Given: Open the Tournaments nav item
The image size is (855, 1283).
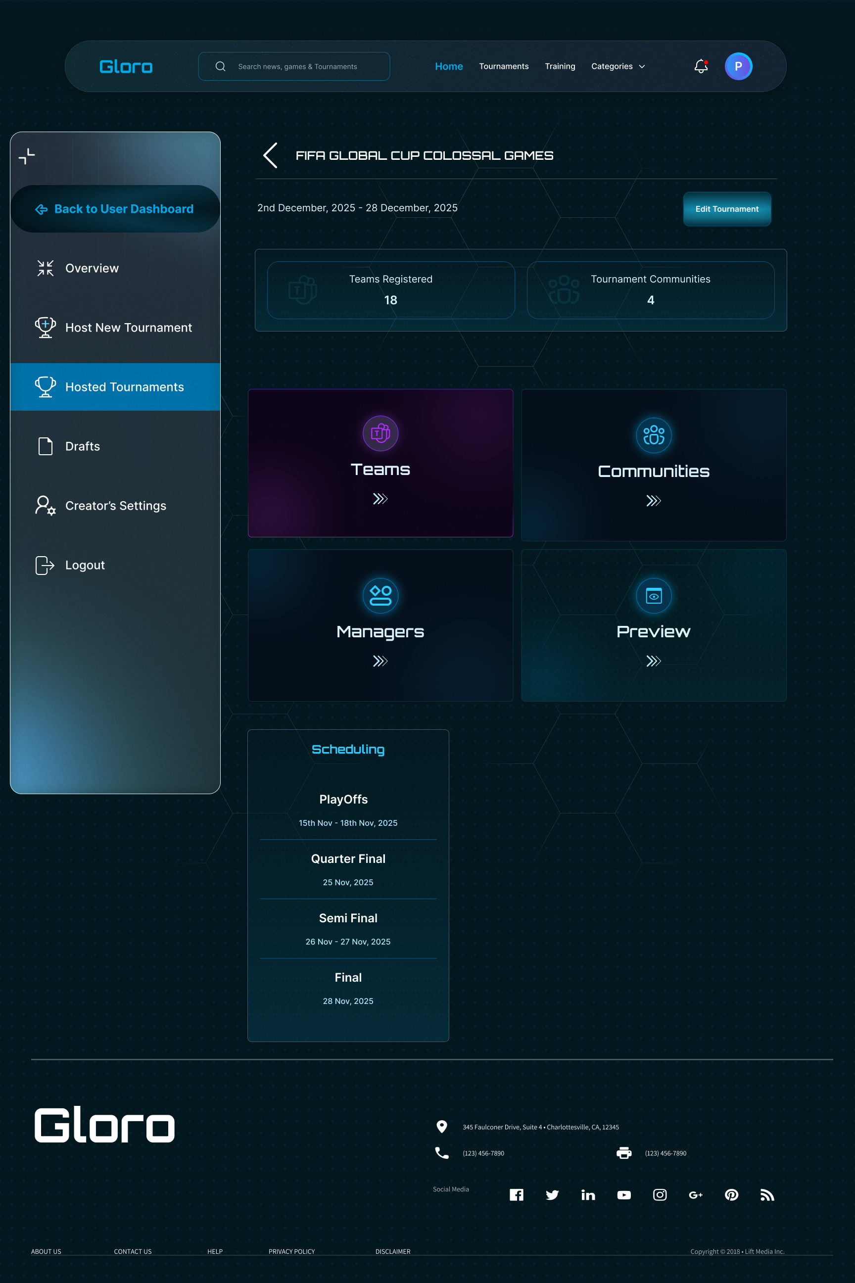Looking at the screenshot, I should tap(504, 66).
